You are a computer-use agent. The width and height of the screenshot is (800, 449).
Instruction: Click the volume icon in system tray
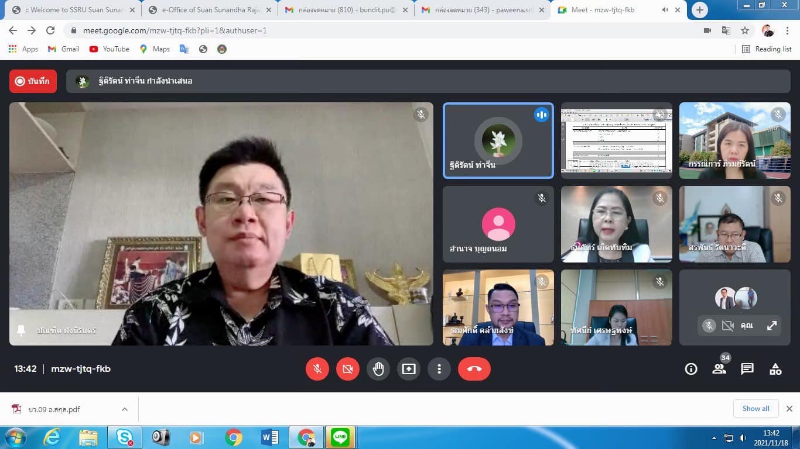(743, 437)
